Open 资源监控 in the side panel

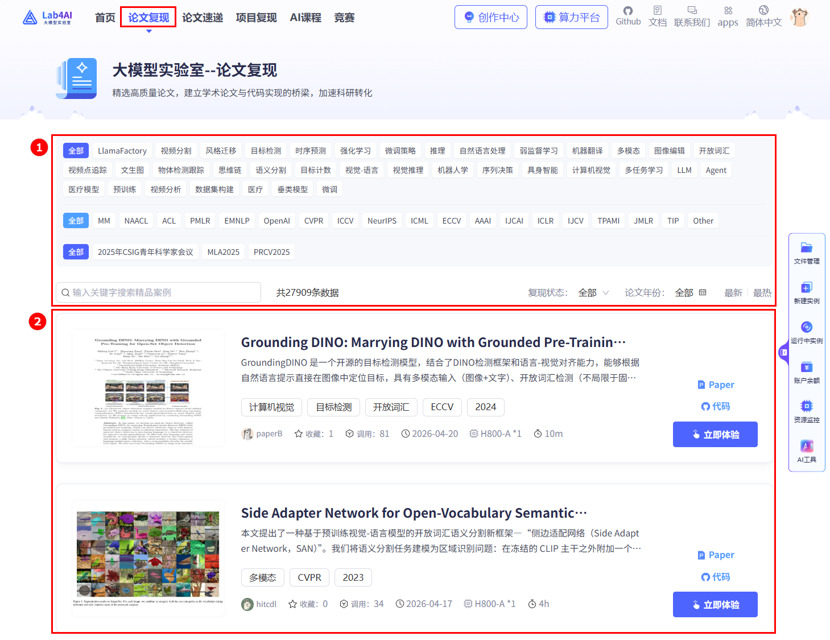tap(807, 412)
